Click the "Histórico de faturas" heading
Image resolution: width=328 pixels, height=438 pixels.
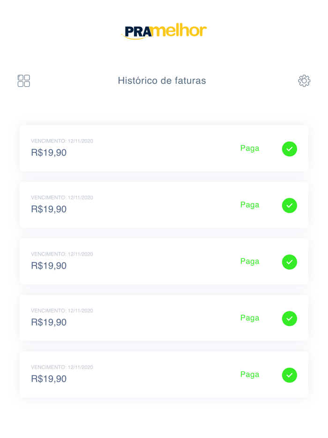click(162, 81)
